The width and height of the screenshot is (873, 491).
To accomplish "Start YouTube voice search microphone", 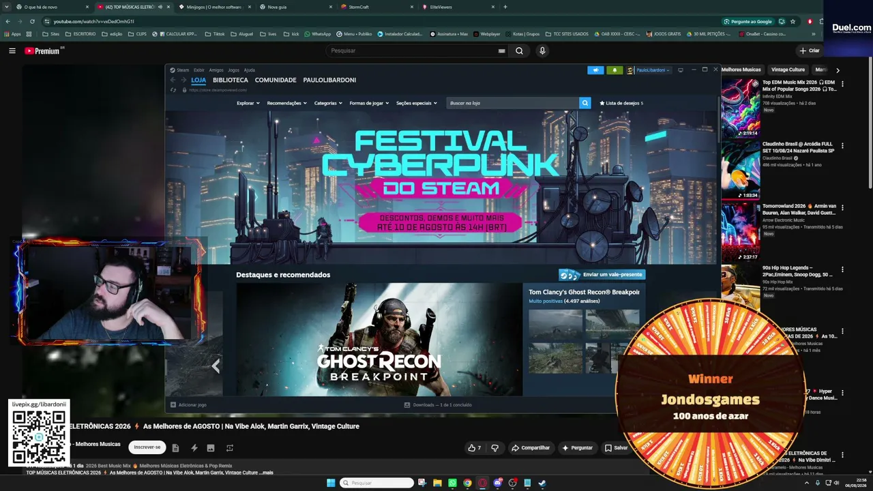I will click(x=542, y=50).
